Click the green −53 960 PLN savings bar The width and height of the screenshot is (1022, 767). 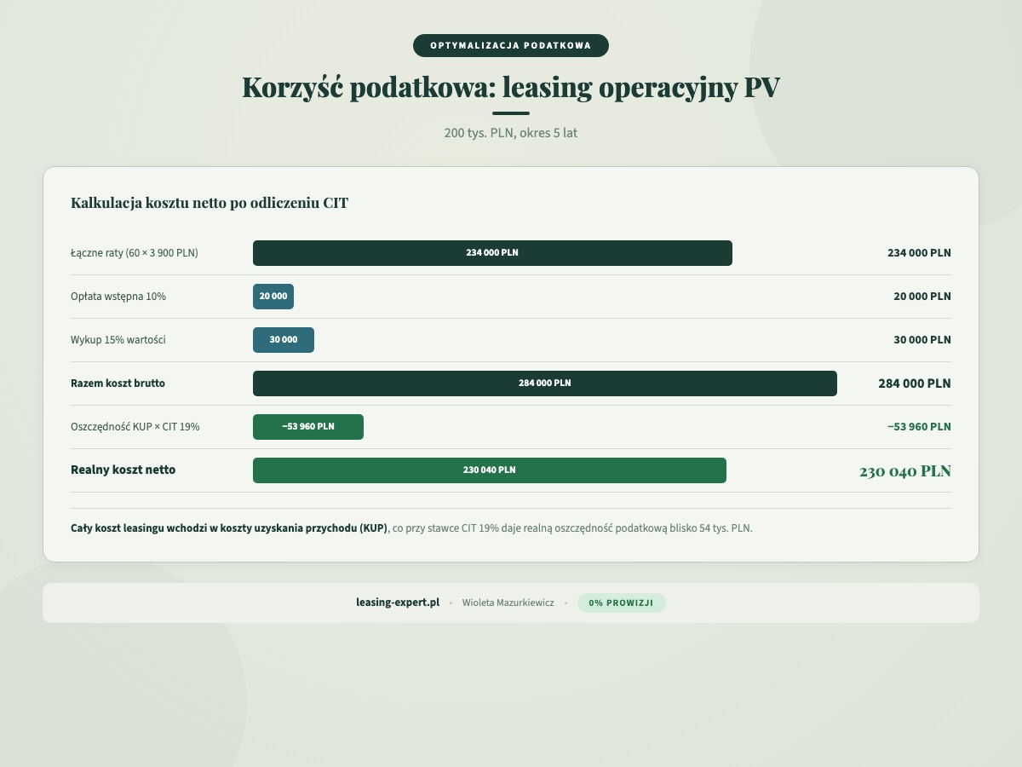tap(307, 426)
